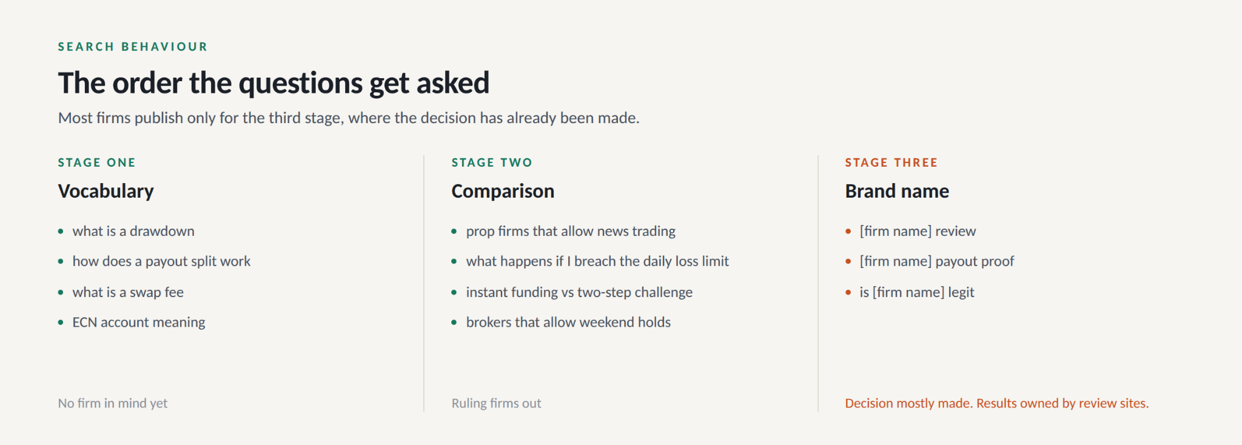Click the 'Brand name' heading
The width and height of the screenshot is (1242, 445).
coord(897,191)
